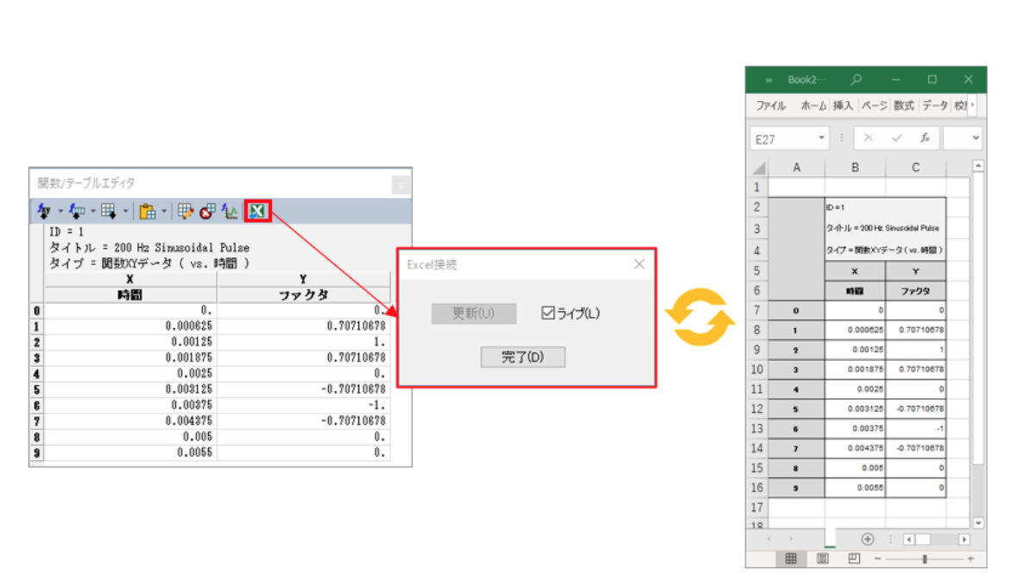The height and width of the screenshot is (582, 1012).
Task: Open the ページ ribbon tab
Action: tap(874, 105)
